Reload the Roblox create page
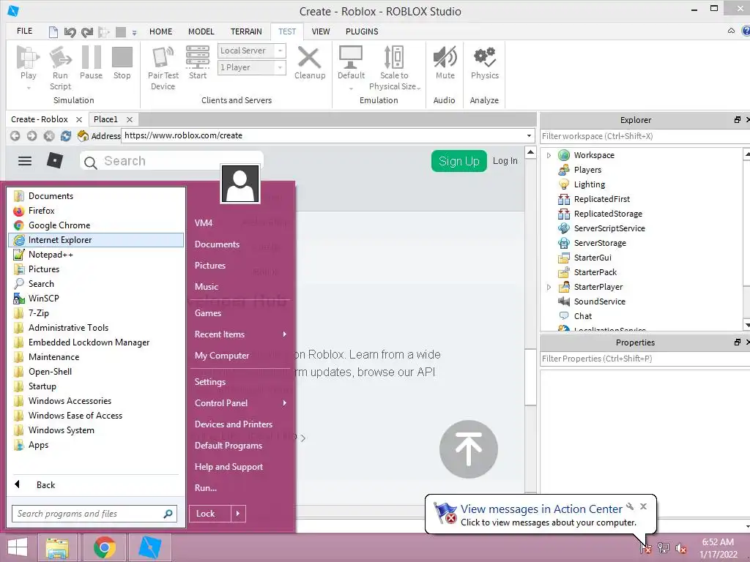Viewport: 750px width, 562px height. pos(65,135)
